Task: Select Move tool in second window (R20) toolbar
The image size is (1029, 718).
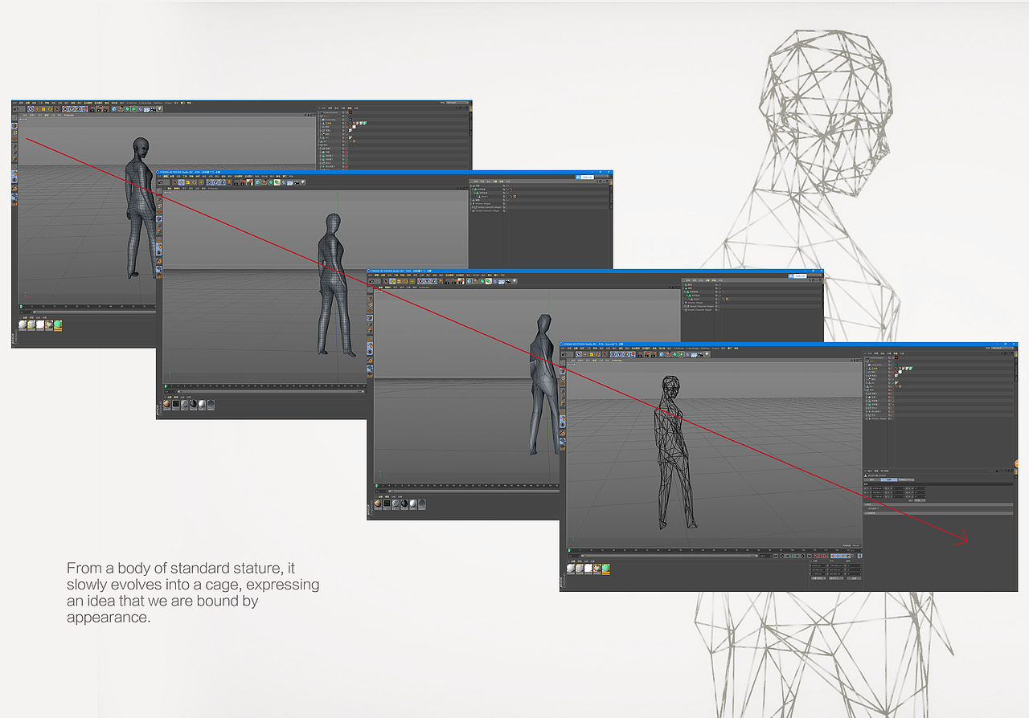Action: coord(182,182)
